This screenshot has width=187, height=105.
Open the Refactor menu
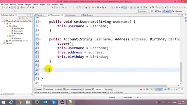13,5
